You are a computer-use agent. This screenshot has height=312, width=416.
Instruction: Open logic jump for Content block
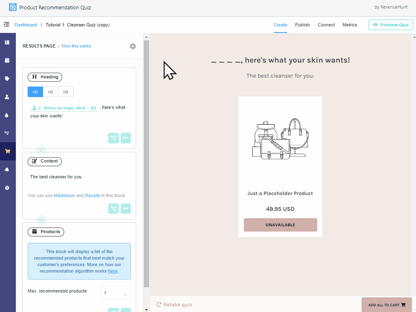(113, 208)
